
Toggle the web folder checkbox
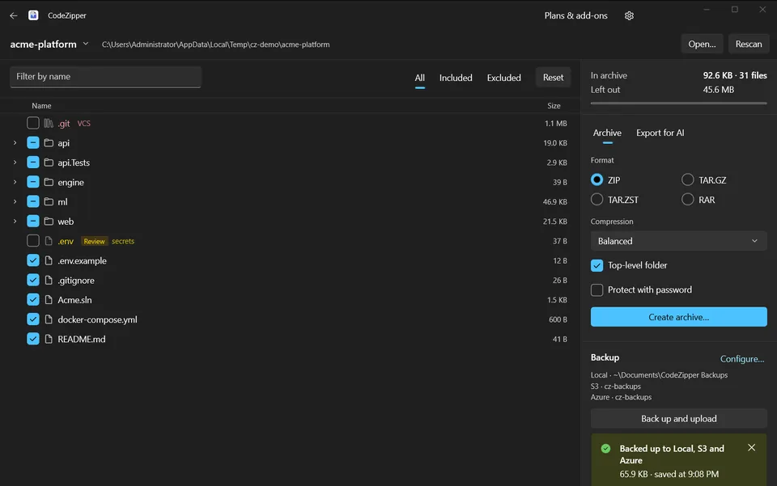tap(32, 222)
